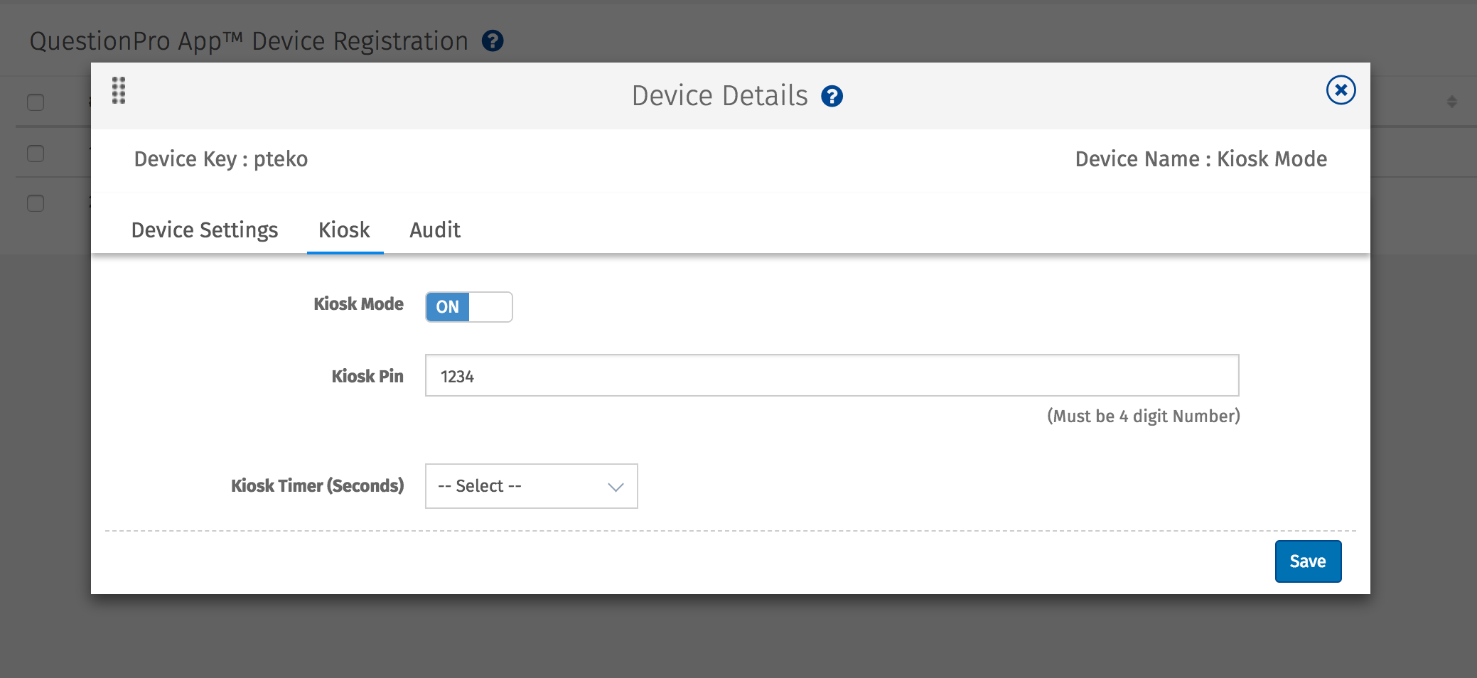Click the Kiosk Timer dropdown chevron

point(616,487)
